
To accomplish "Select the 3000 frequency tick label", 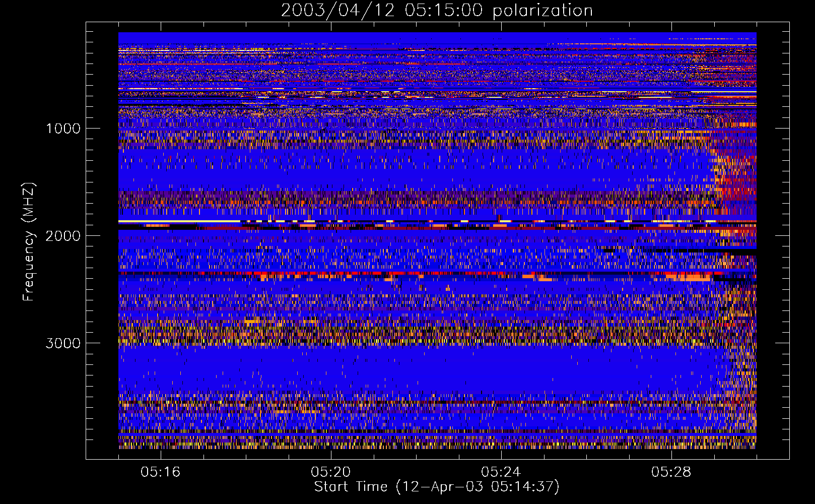I will pos(63,343).
